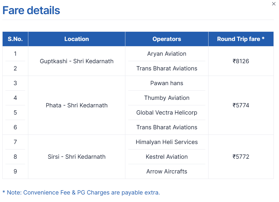Click the ₹5774 fare amount

click(x=241, y=105)
